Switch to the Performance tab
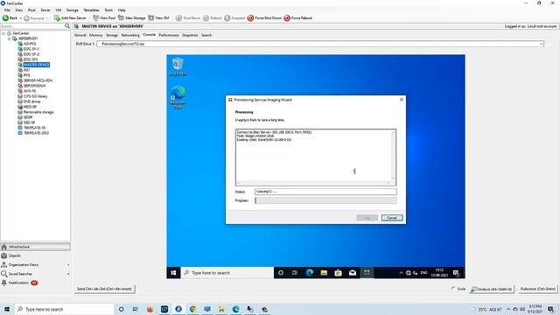 coord(169,35)
